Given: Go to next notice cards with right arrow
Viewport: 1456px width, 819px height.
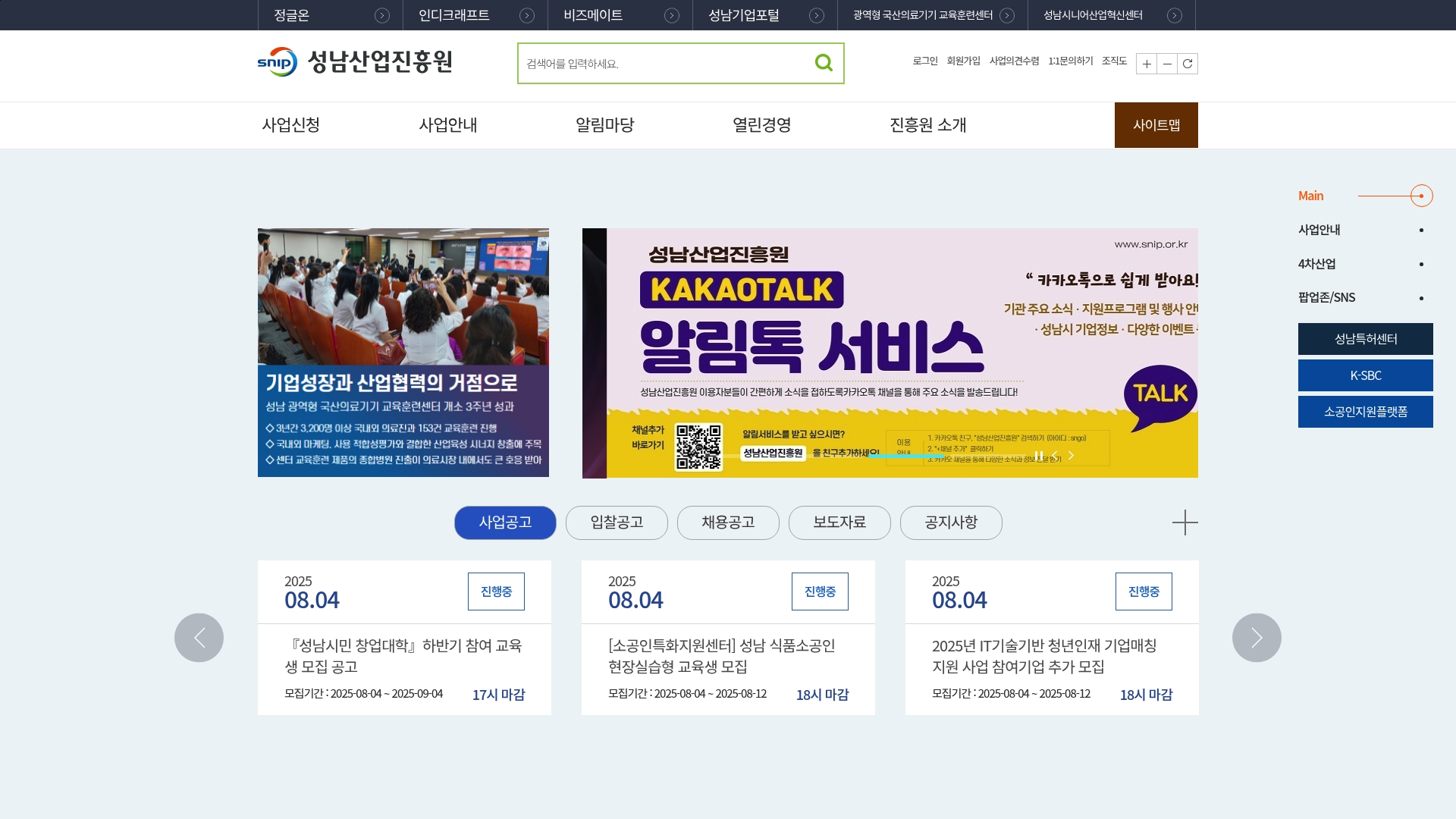Looking at the screenshot, I should coord(1257,638).
